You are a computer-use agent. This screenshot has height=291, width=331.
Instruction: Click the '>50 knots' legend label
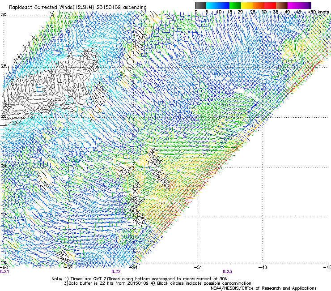click(x=318, y=12)
